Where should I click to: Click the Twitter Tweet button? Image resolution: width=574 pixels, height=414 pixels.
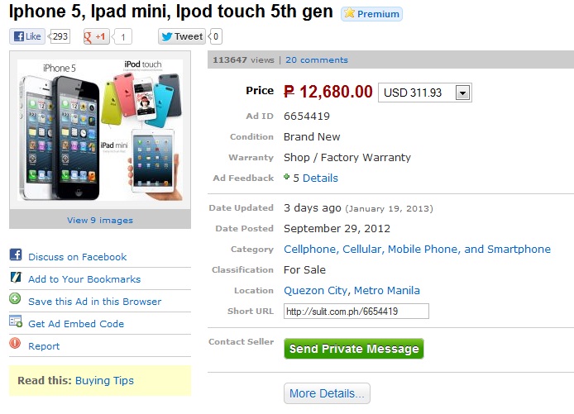click(x=182, y=36)
